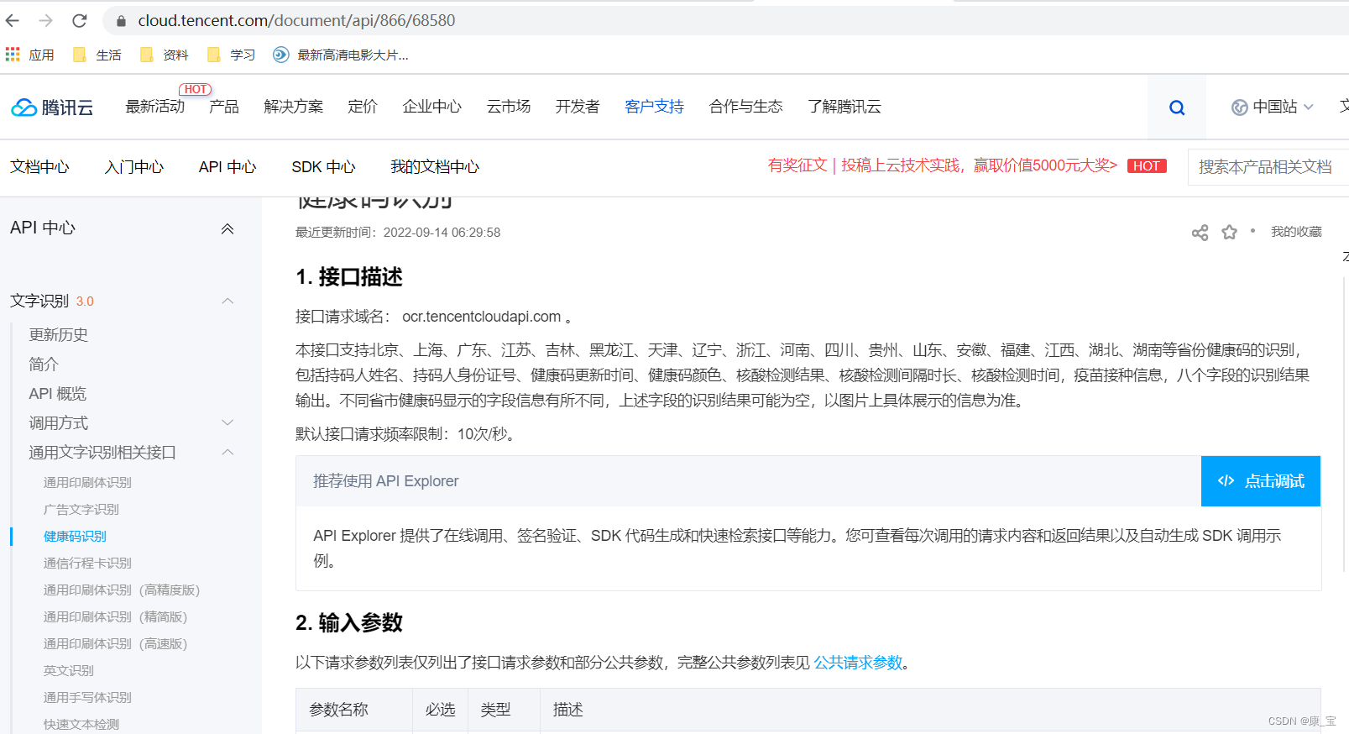1349x734 pixels.
Task: Click the browser forward arrow
Action: click(46, 20)
